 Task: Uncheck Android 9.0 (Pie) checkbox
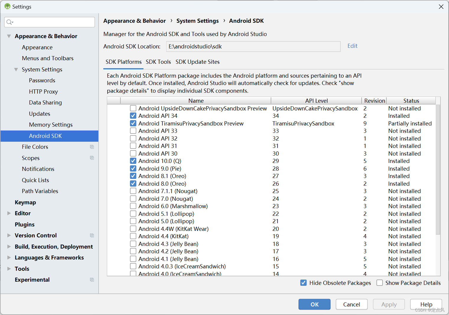[133, 169]
